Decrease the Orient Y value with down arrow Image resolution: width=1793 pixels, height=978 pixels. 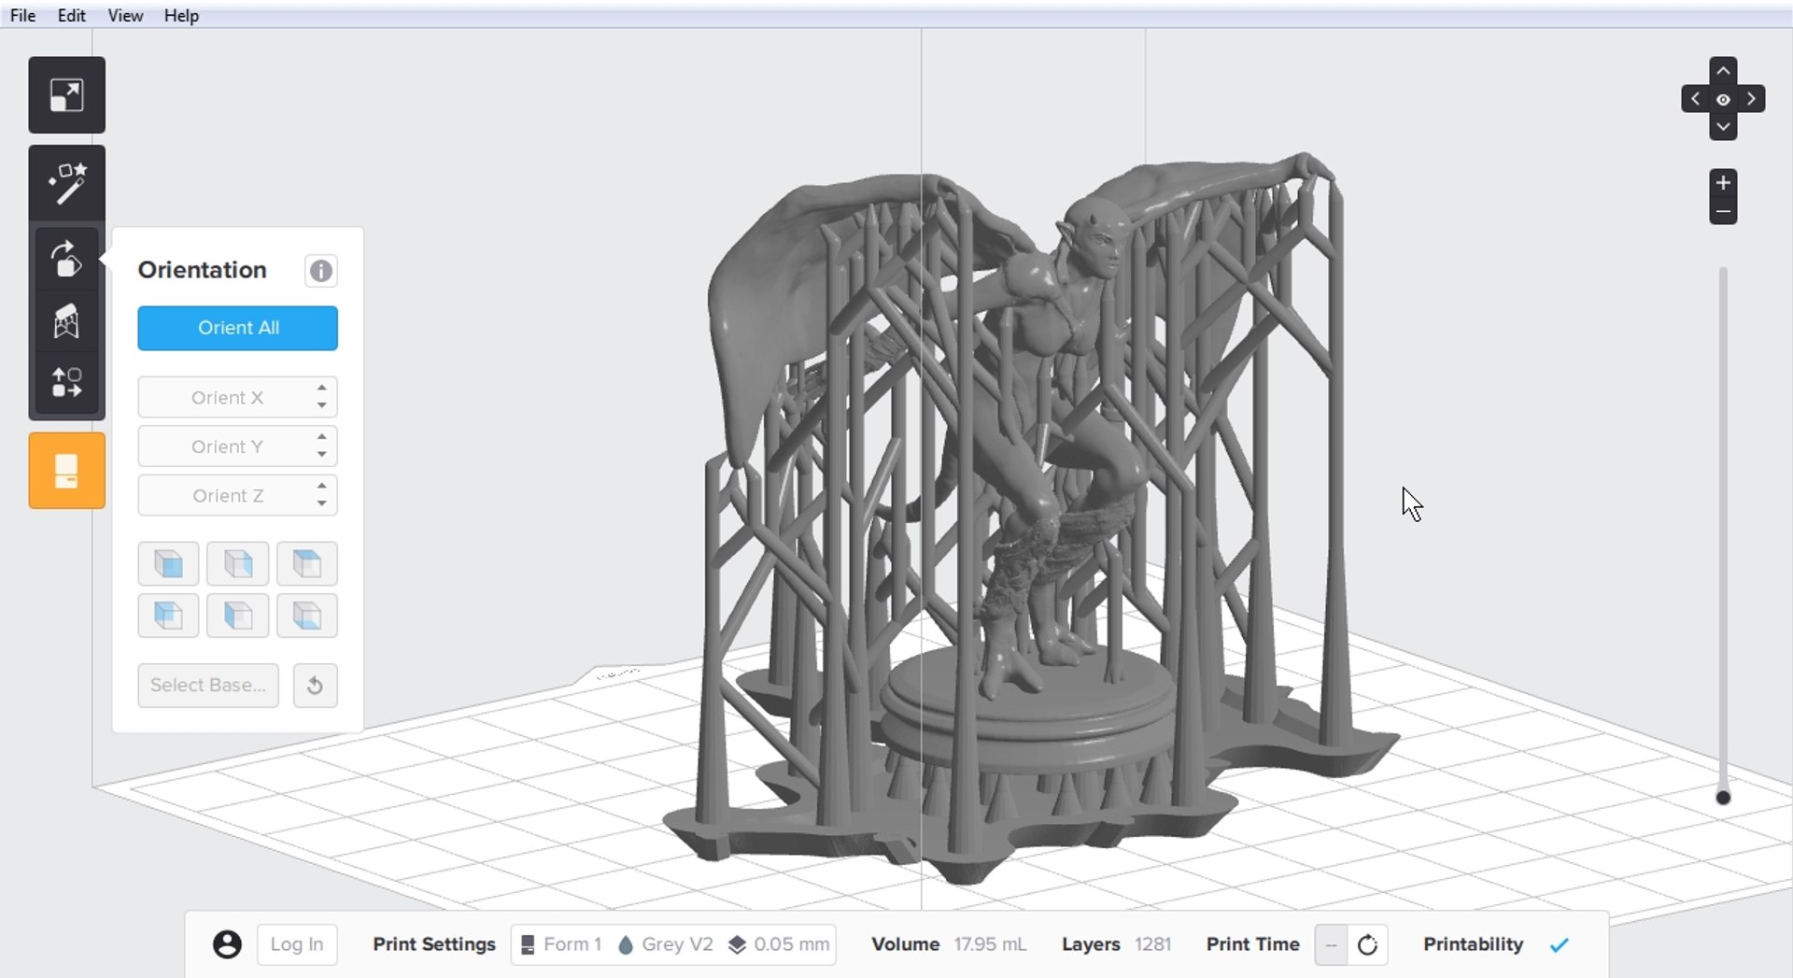click(322, 455)
